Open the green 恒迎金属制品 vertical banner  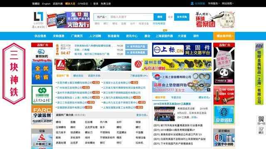pyautogui.click(x=259, y=74)
